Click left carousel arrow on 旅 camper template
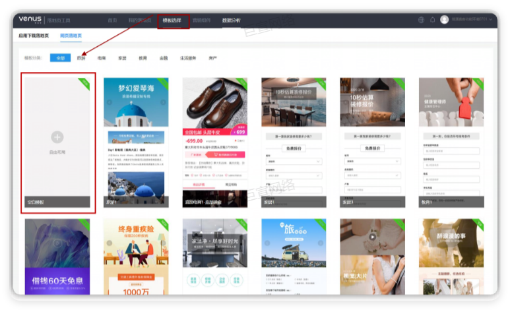 [267, 243]
